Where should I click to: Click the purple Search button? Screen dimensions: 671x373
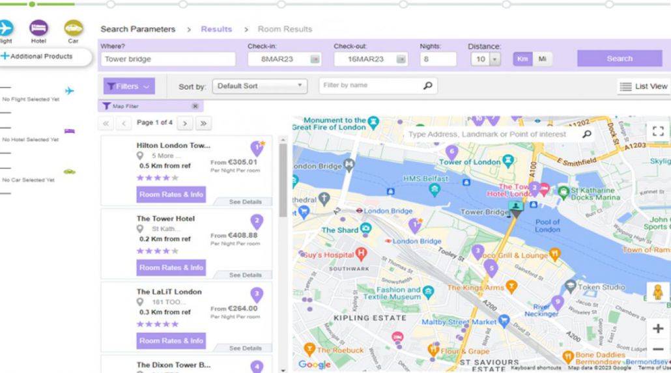click(x=619, y=59)
